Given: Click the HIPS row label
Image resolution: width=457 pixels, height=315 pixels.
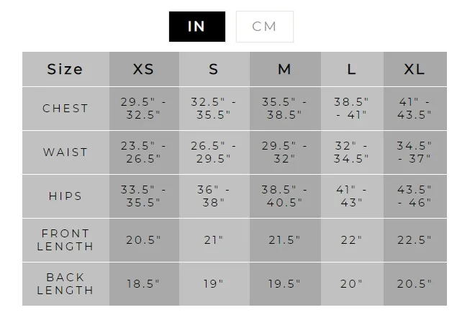Looking at the screenshot, I should tap(65, 196).
